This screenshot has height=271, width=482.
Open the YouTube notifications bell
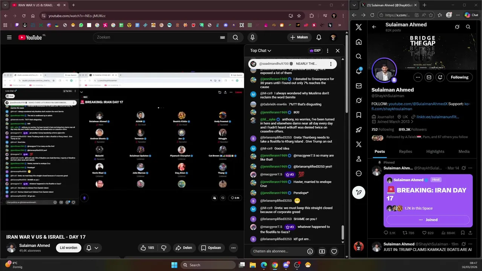(319, 37)
